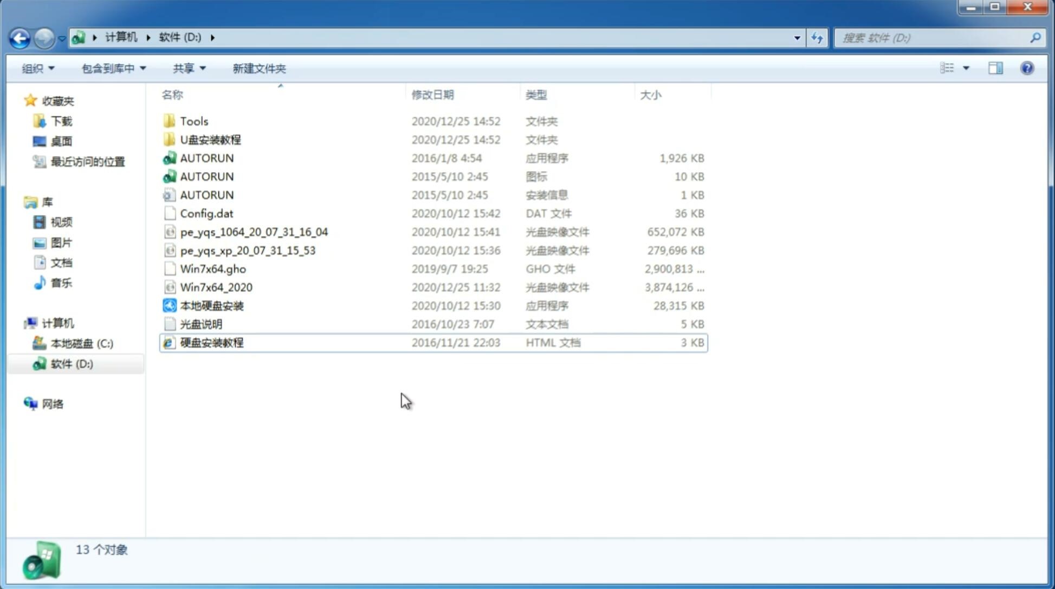This screenshot has height=589, width=1055.
Task: Open pe_yqs_xp_20_07_31_15_53 image
Action: pos(248,250)
